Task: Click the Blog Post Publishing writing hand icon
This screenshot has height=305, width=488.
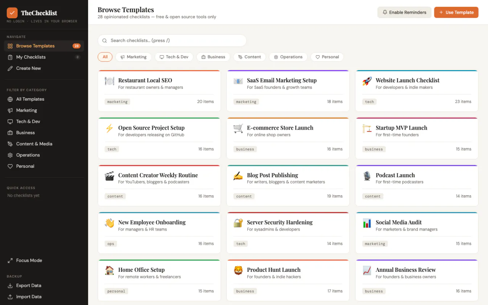Action: 238,176
